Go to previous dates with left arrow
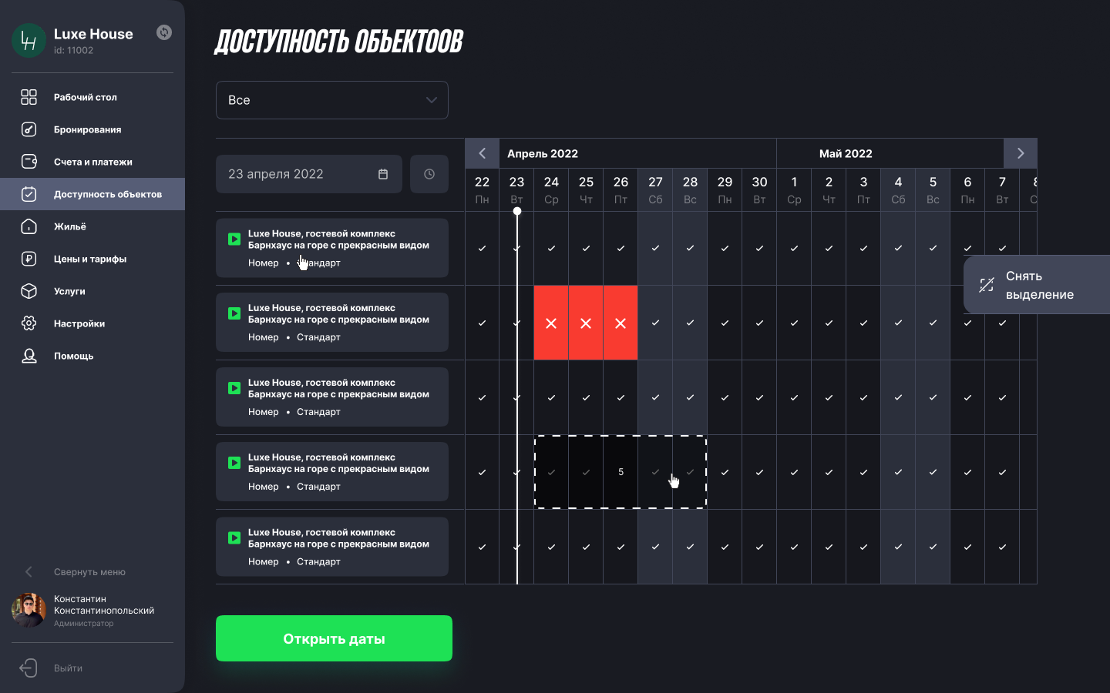 click(x=483, y=153)
